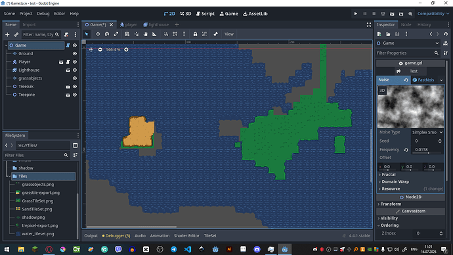Image resolution: width=453 pixels, height=255 pixels.
Task: Open the Noise Type dropdown
Action: click(x=427, y=132)
